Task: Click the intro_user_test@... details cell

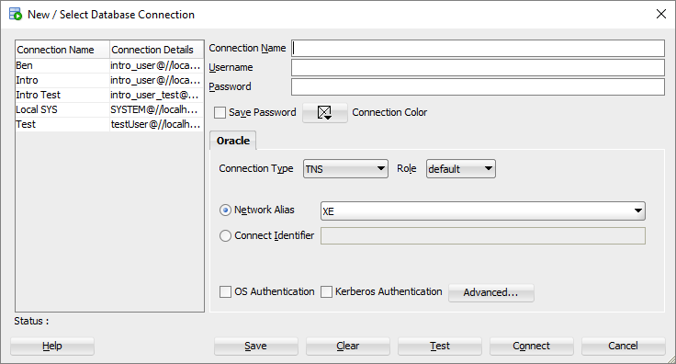Action: point(156,95)
